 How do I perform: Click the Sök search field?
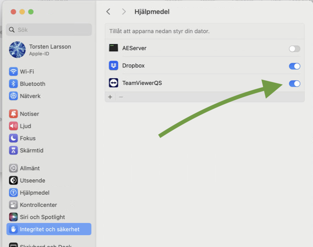(49, 30)
